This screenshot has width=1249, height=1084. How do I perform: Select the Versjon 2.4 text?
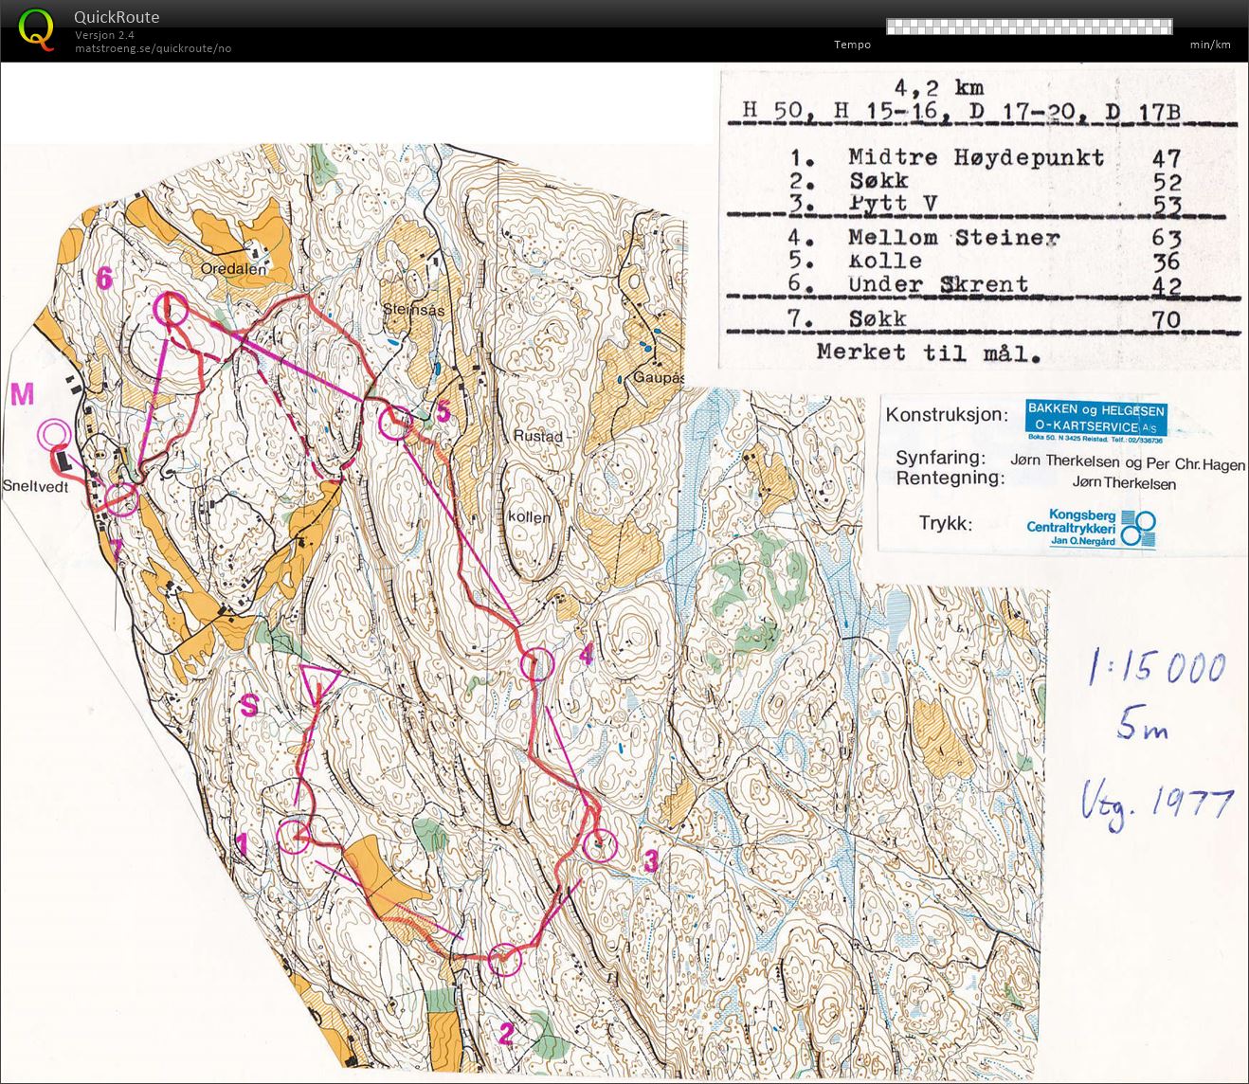tap(104, 35)
